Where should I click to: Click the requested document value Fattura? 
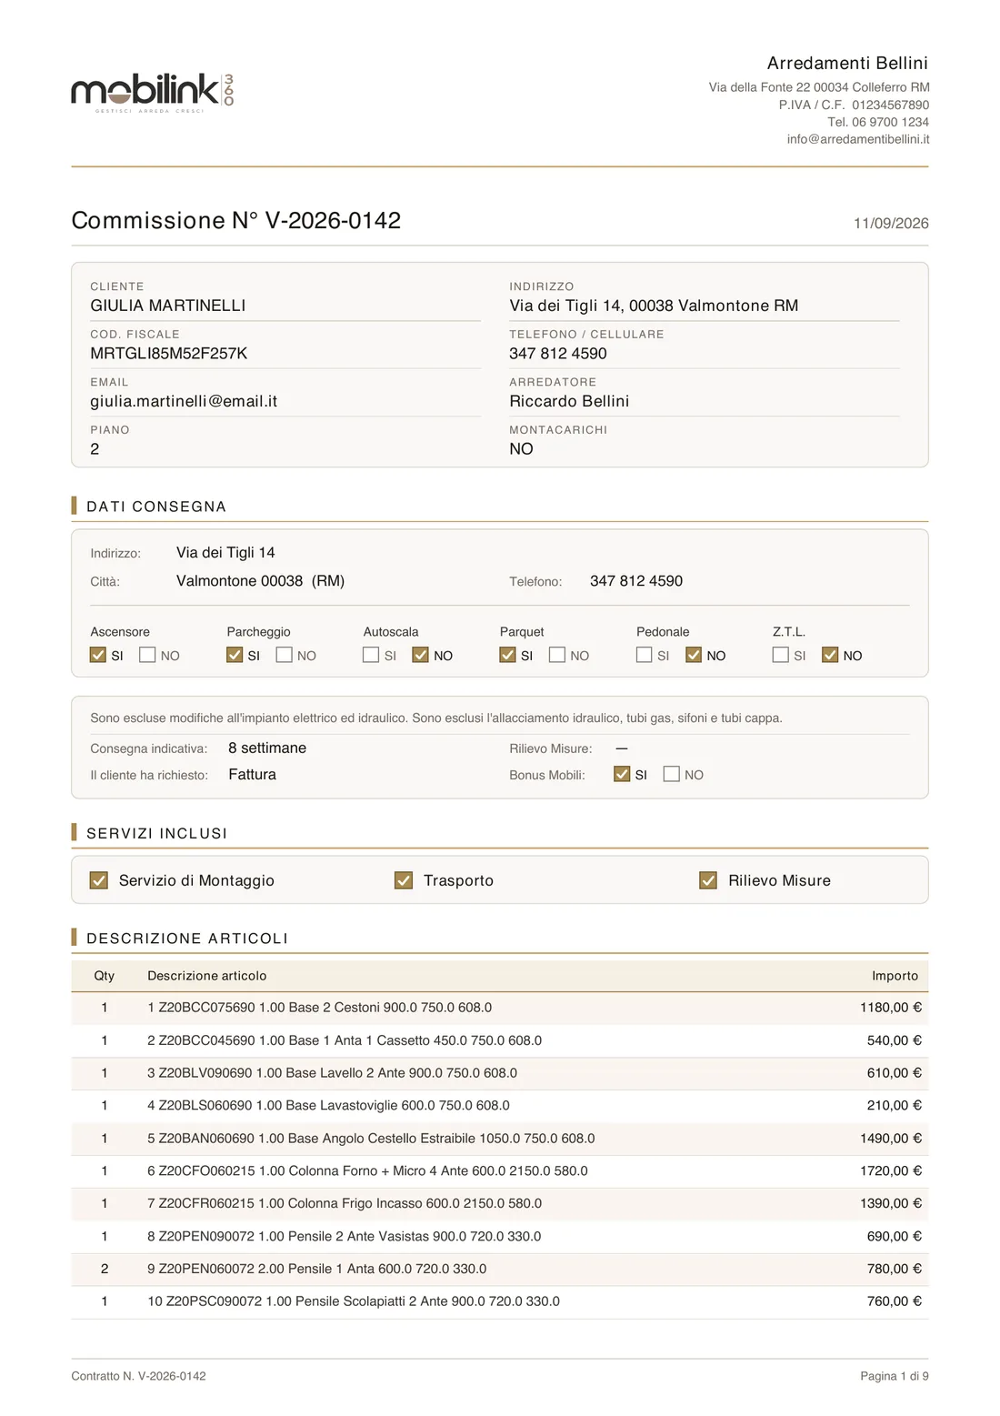[252, 774]
